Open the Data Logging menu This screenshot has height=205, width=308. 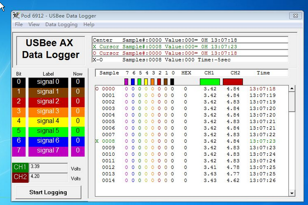[x=61, y=25]
